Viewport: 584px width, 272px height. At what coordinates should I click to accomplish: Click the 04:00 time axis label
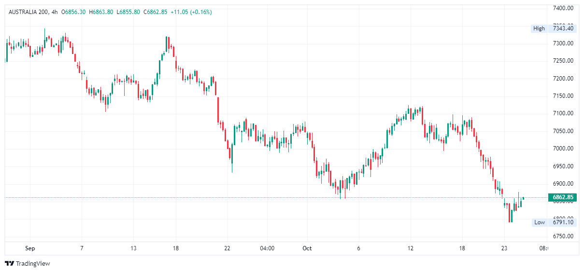(267, 248)
